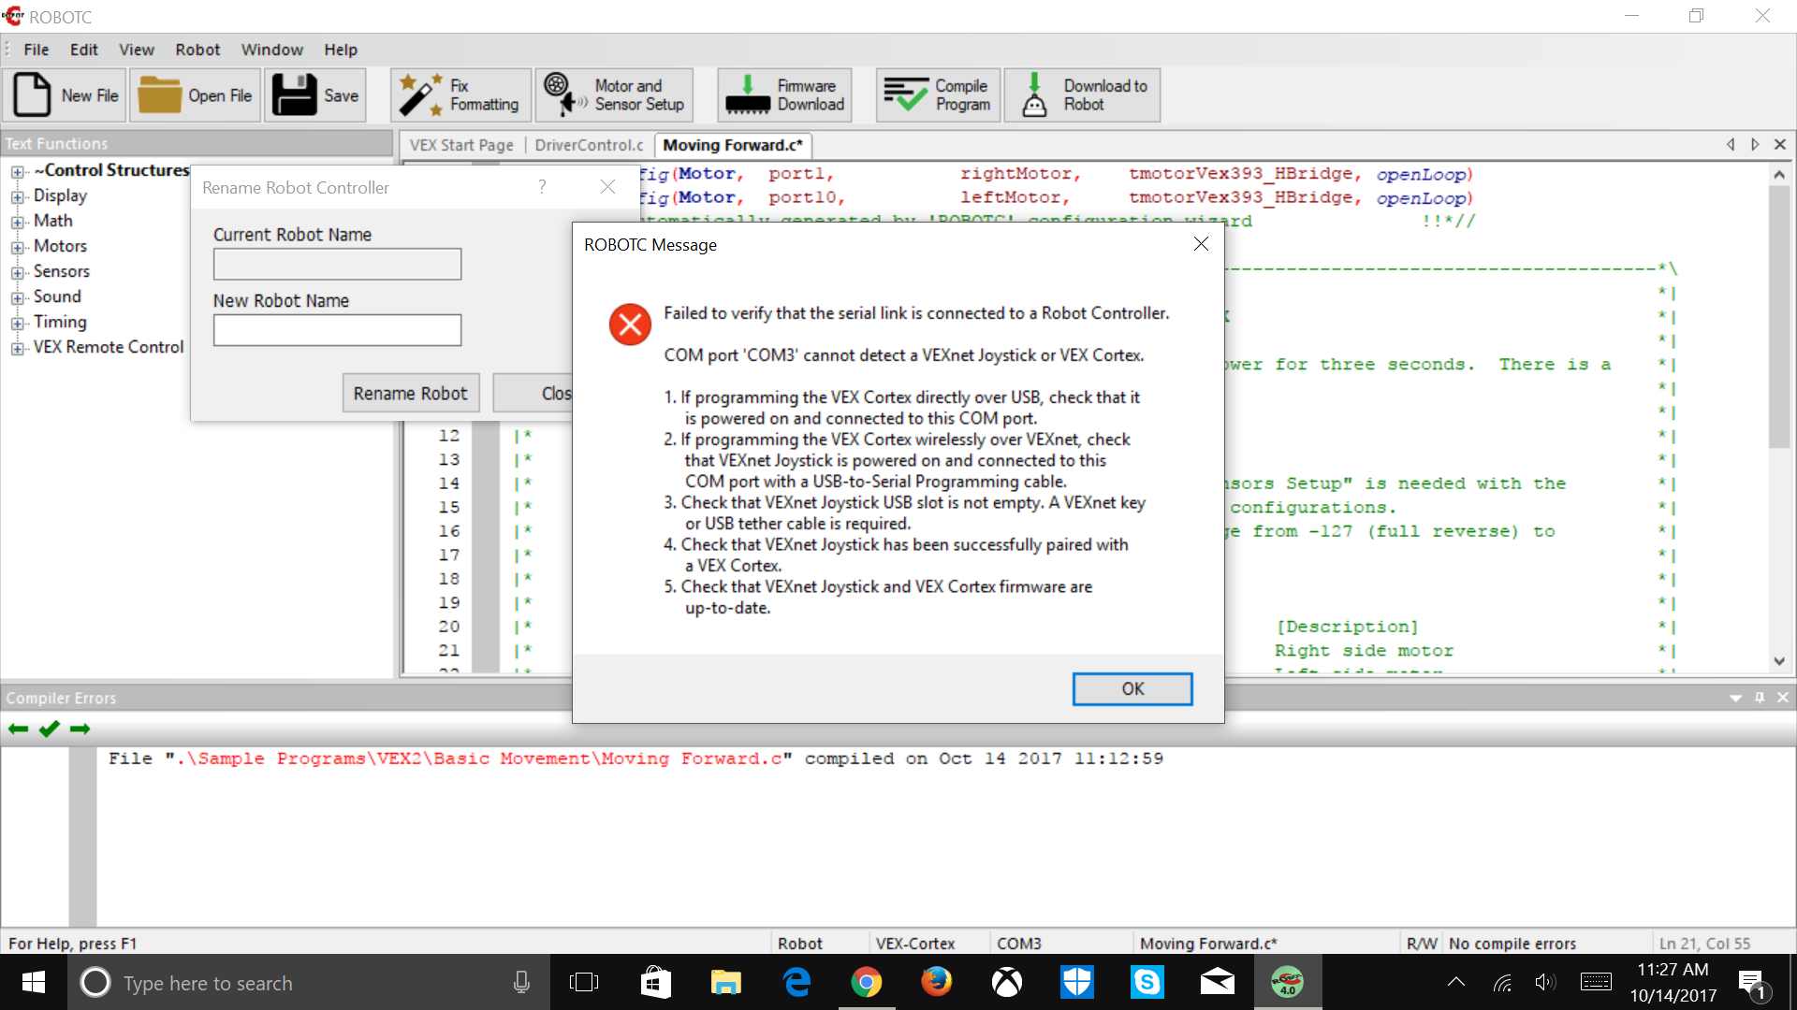Open the Robot menu

coord(197,50)
